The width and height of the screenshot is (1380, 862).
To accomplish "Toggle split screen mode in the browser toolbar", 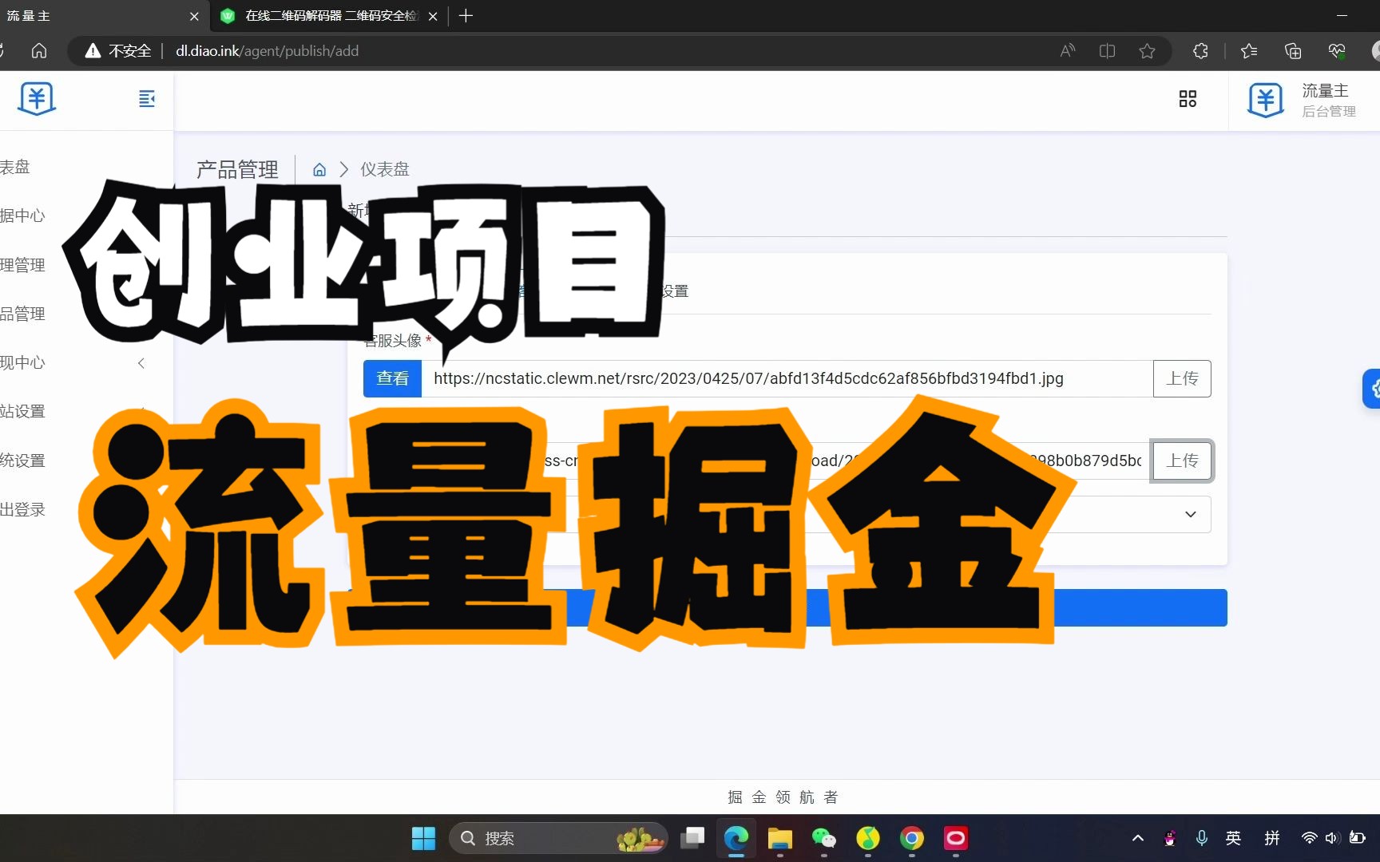I will (1107, 50).
